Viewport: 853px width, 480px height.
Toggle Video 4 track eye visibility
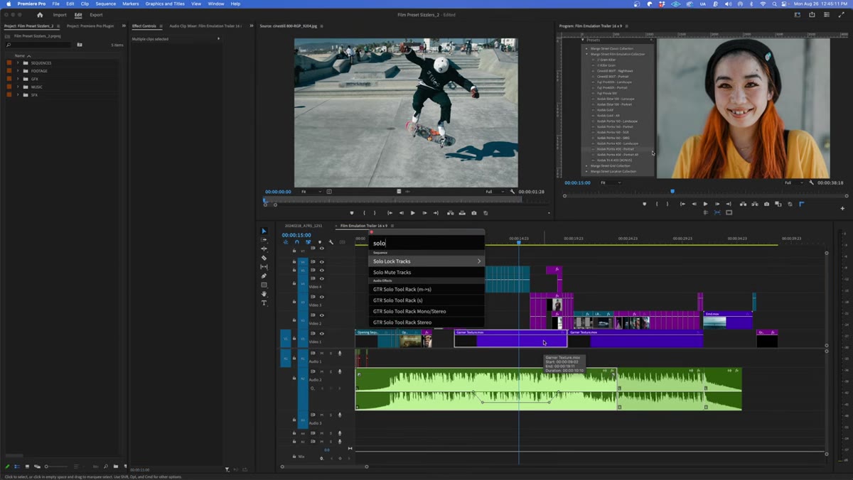(x=321, y=279)
